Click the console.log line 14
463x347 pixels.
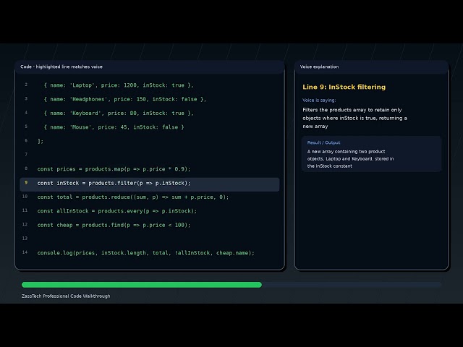[x=146, y=253]
